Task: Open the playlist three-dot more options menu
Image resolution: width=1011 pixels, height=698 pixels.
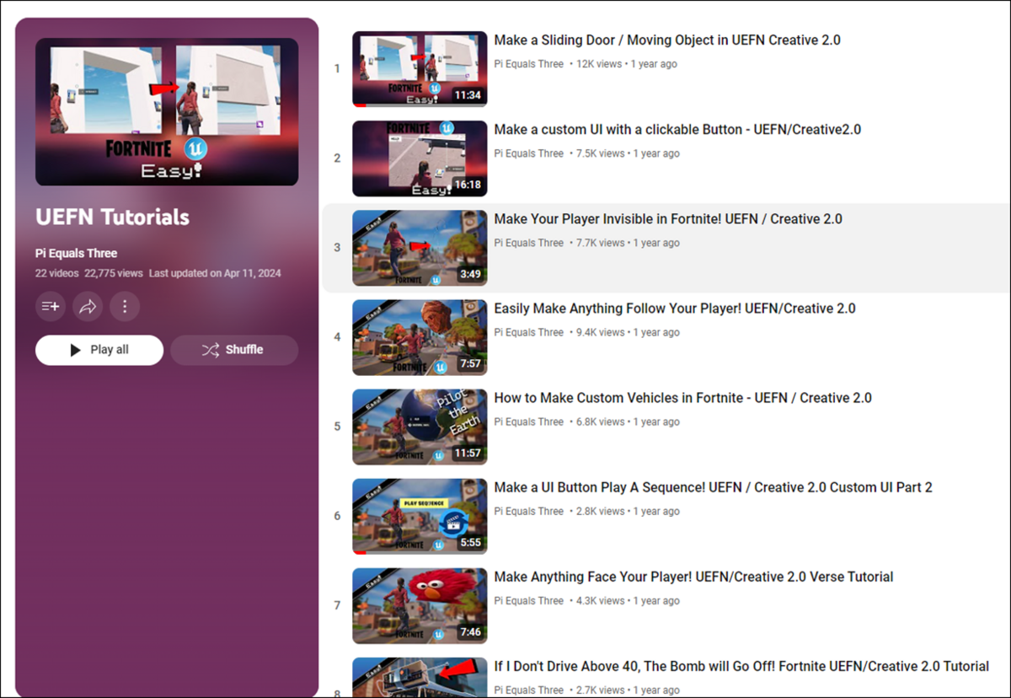Action: (125, 307)
